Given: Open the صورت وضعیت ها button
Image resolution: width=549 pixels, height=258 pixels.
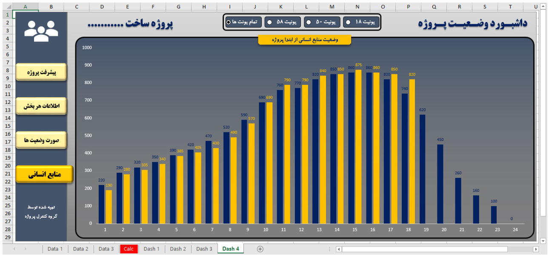Looking at the screenshot, I should point(41,140).
